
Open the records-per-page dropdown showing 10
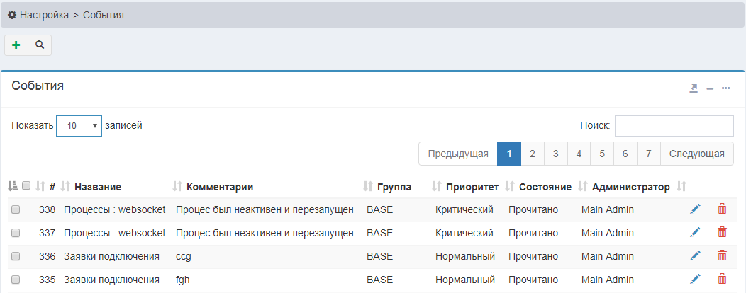click(x=79, y=126)
